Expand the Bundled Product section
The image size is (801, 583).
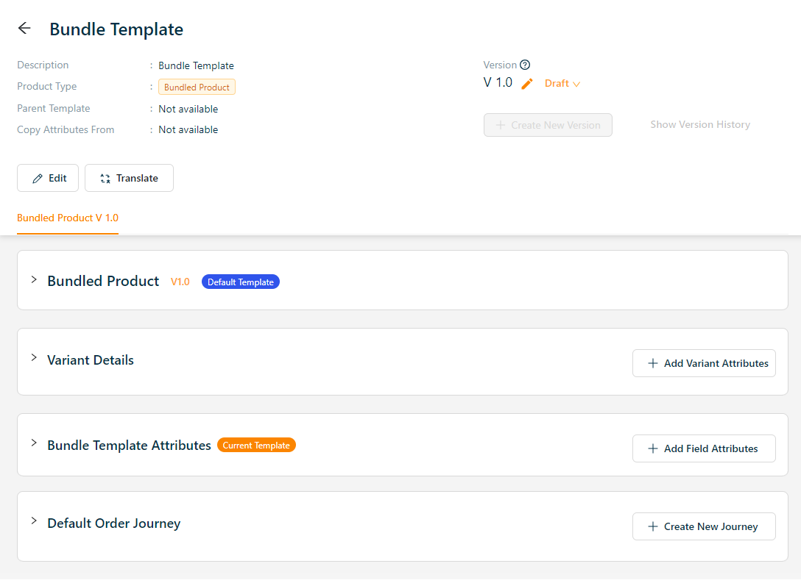34,280
